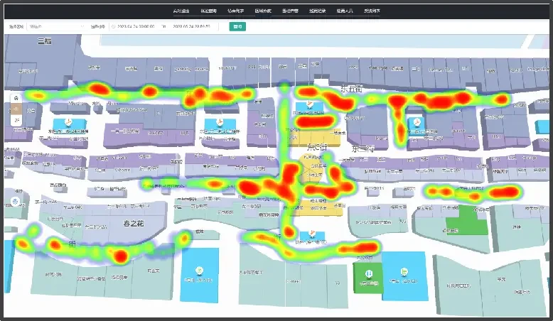The width and height of the screenshot is (553, 321).
Task: Click the 3D view cube icon on left edge
Action: point(15,202)
